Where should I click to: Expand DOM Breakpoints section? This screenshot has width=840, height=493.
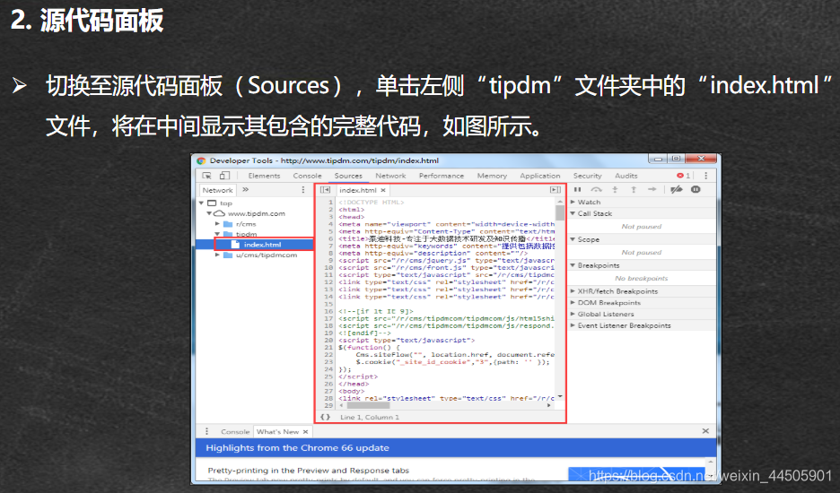click(x=573, y=302)
